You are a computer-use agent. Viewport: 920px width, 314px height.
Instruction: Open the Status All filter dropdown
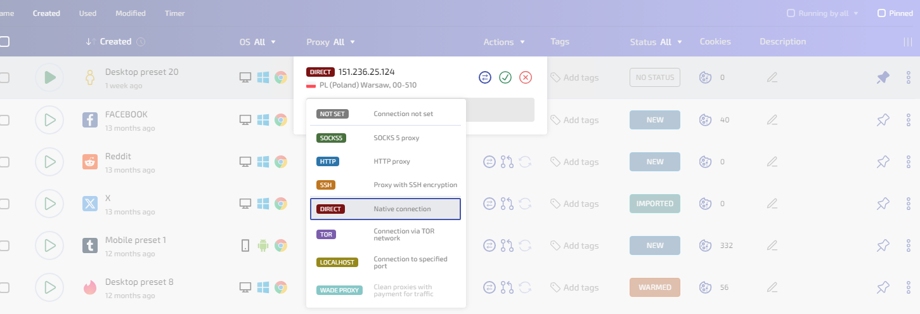click(x=656, y=43)
